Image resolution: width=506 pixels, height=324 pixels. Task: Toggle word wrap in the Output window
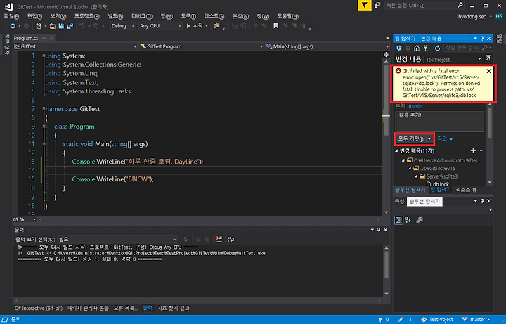point(231,239)
